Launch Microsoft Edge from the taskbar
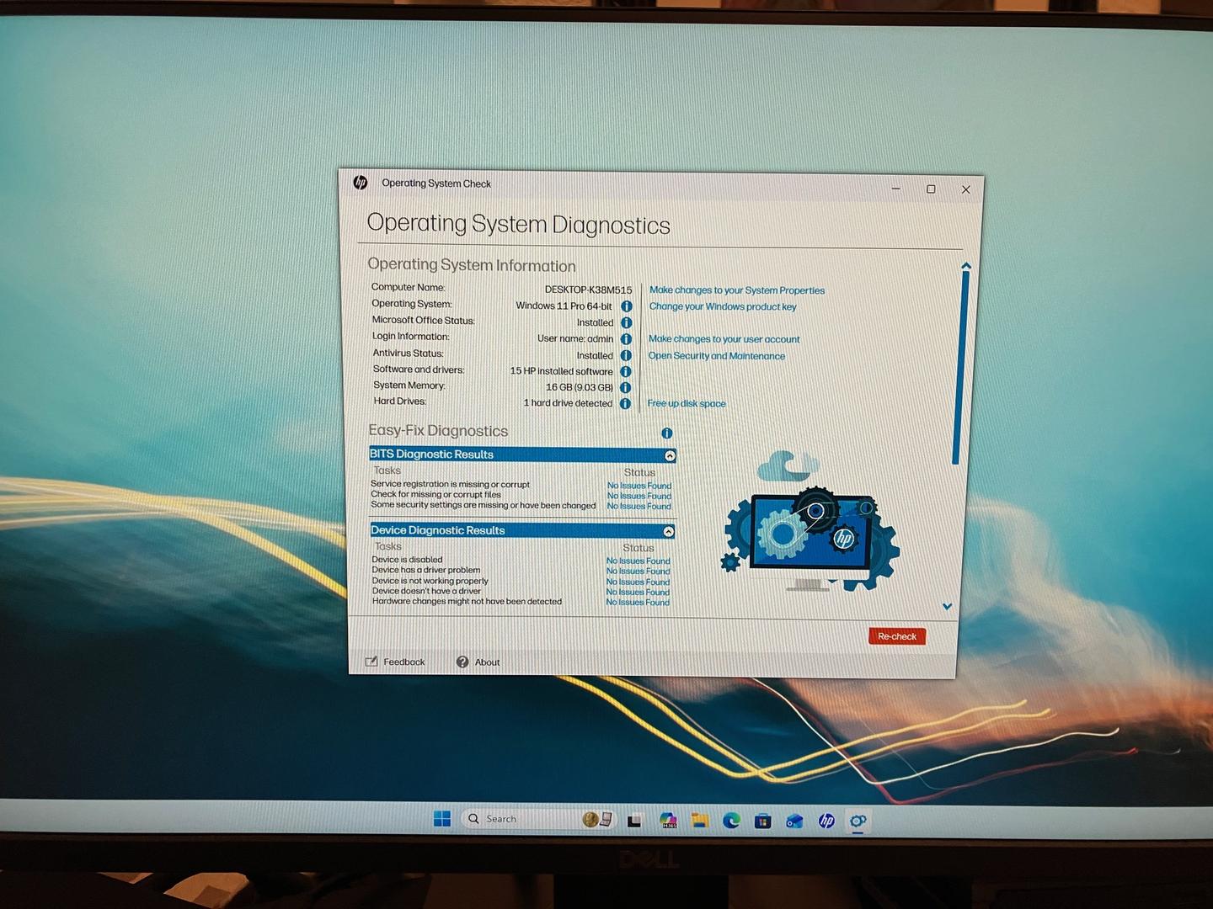This screenshot has width=1213, height=909. [x=730, y=821]
